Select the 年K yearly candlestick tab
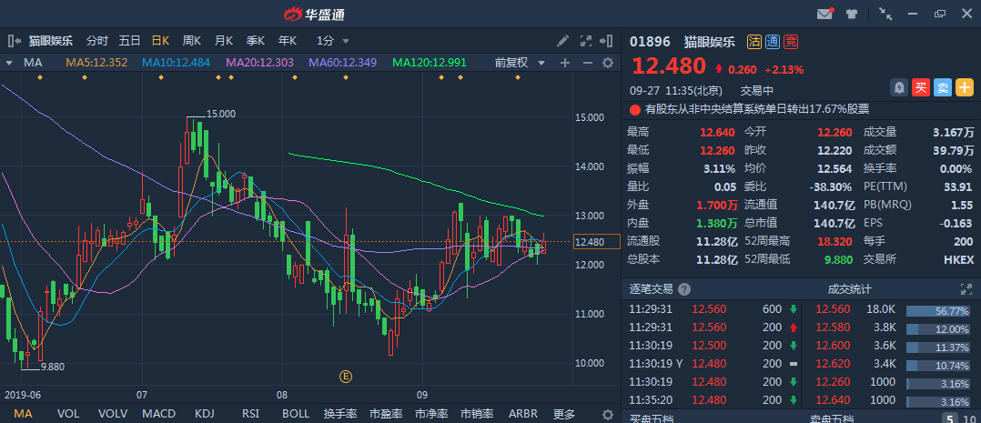 tap(288, 41)
